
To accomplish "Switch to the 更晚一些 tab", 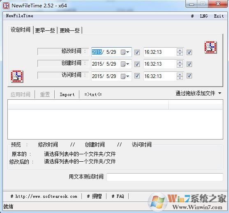I will coord(69,30).
